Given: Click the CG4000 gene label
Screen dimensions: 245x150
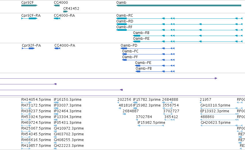Looking at the screenshot, I should click(x=61, y=3).
